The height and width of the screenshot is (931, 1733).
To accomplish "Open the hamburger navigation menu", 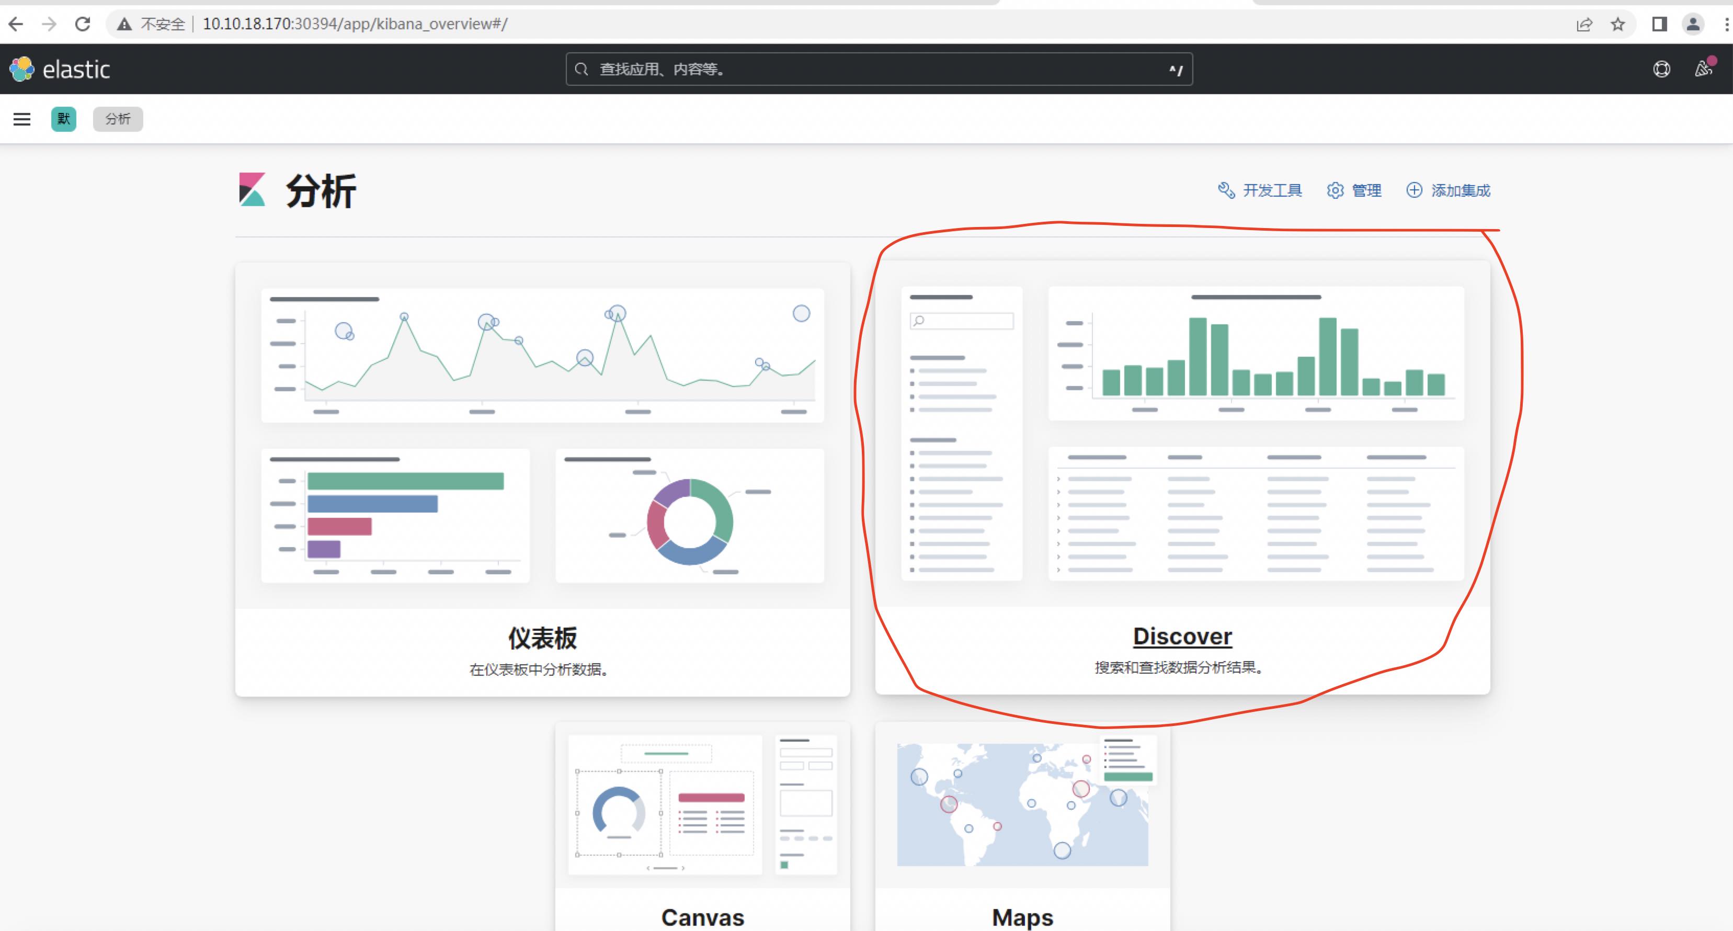I will (x=22, y=119).
